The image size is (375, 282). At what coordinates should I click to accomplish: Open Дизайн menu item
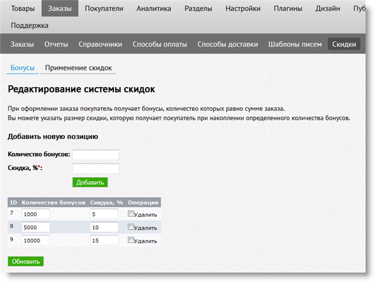(328, 9)
